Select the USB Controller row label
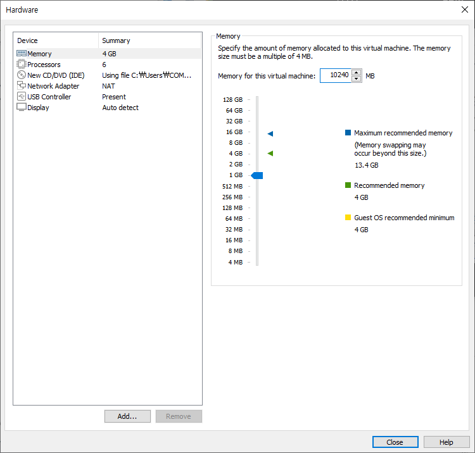475x453 pixels. click(x=49, y=97)
